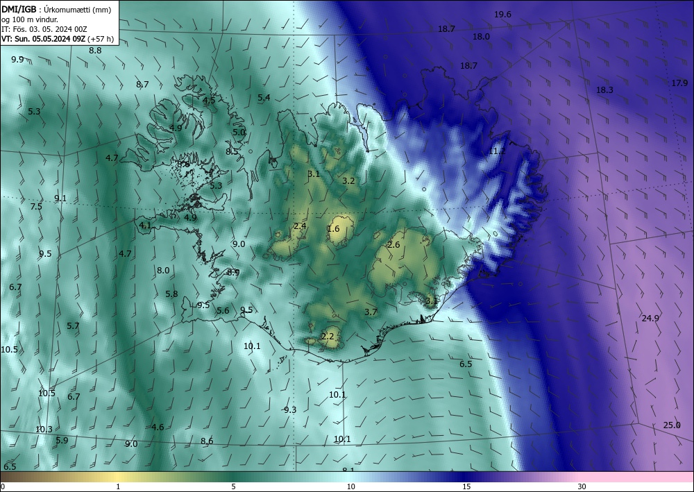Click the legend label 1
694x492 pixels.
[x=118, y=486]
